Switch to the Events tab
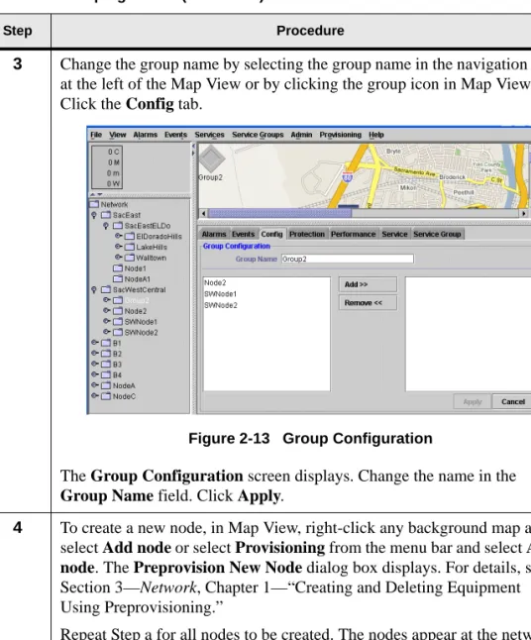Viewport: 531px width, 640px height. (244, 234)
